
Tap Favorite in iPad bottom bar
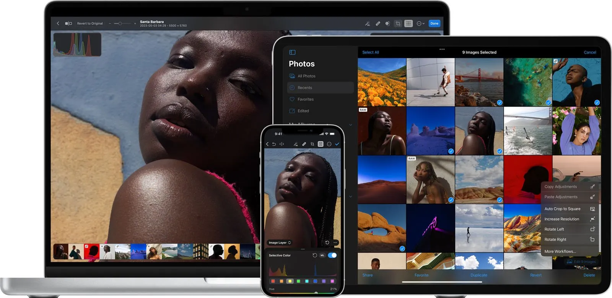click(x=422, y=275)
